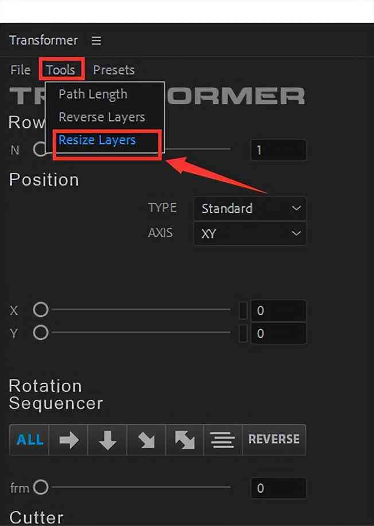374x526 pixels.
Task: Click the small box beside X value
Action: point(243,311)
